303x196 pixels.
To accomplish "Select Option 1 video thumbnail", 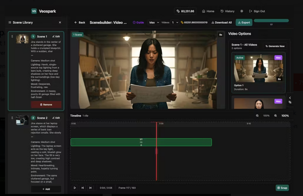I will pos(258,68).
